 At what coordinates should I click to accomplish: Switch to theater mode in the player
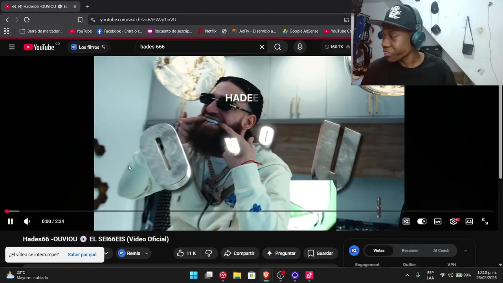[469, 221]
